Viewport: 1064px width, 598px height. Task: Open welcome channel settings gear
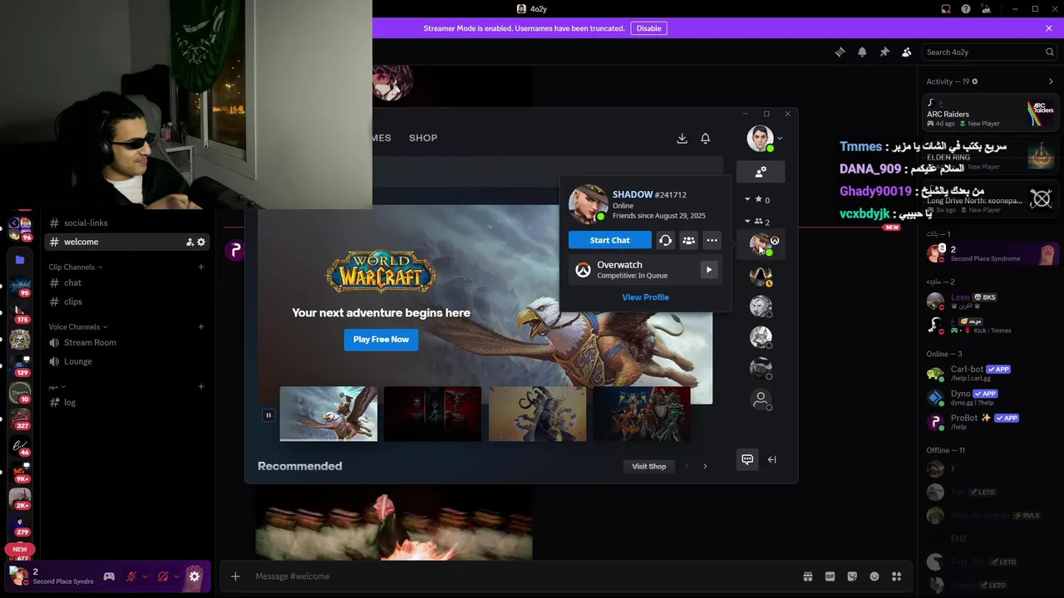tap(201, 242)
